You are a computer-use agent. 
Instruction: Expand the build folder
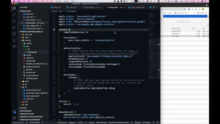(26, 81)
